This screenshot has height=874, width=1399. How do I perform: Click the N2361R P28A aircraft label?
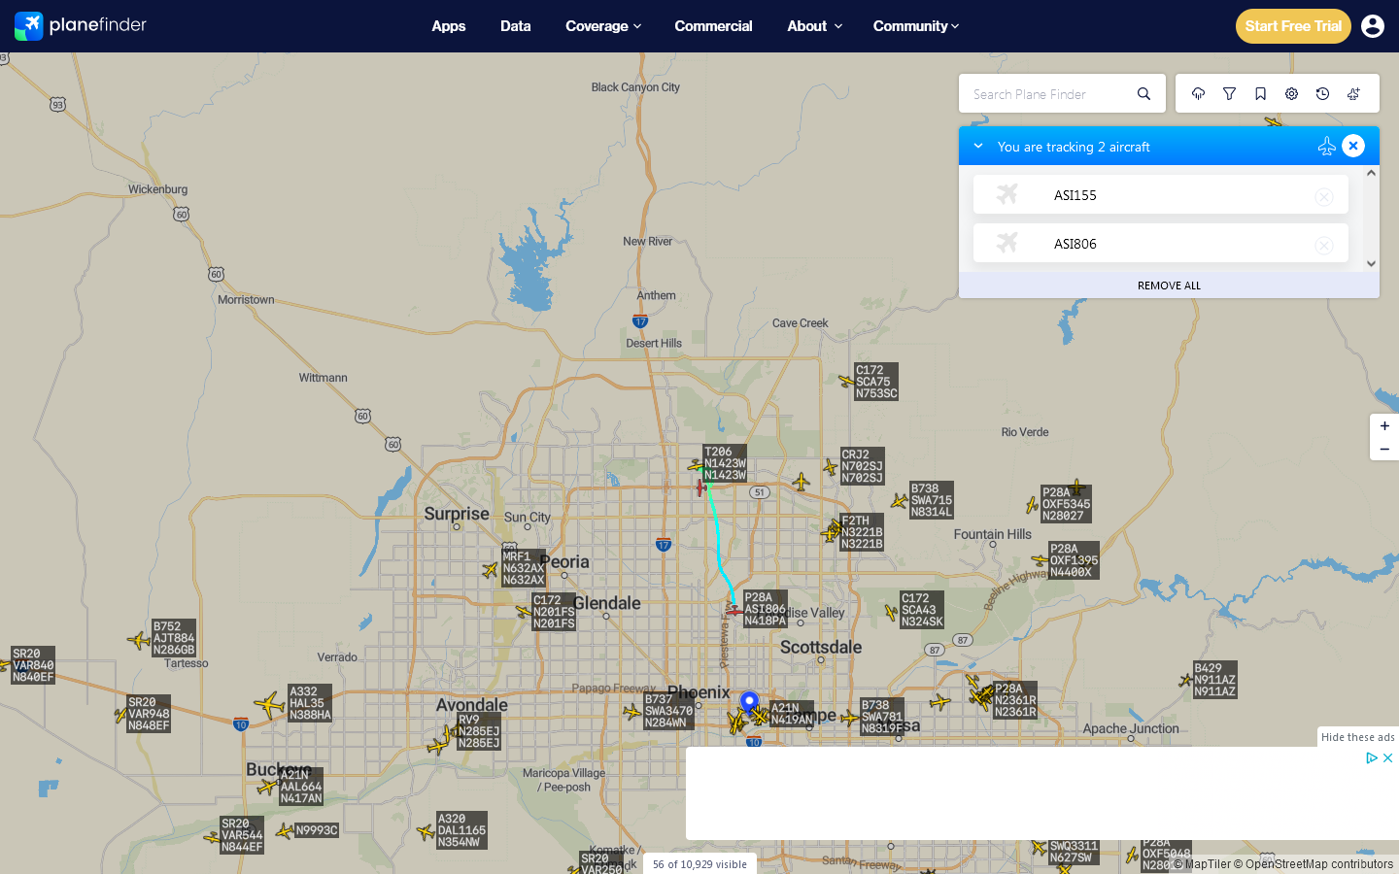click(1015, 700)
